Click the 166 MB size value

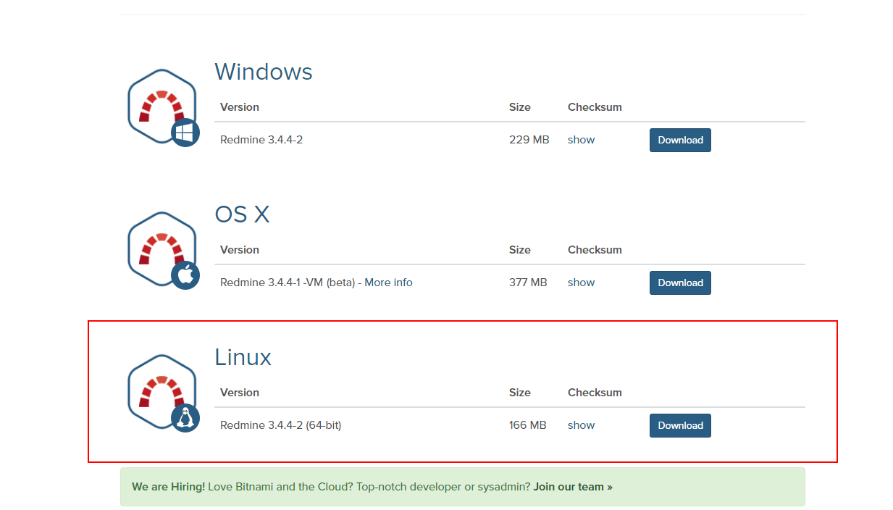[x=528, y=425]
